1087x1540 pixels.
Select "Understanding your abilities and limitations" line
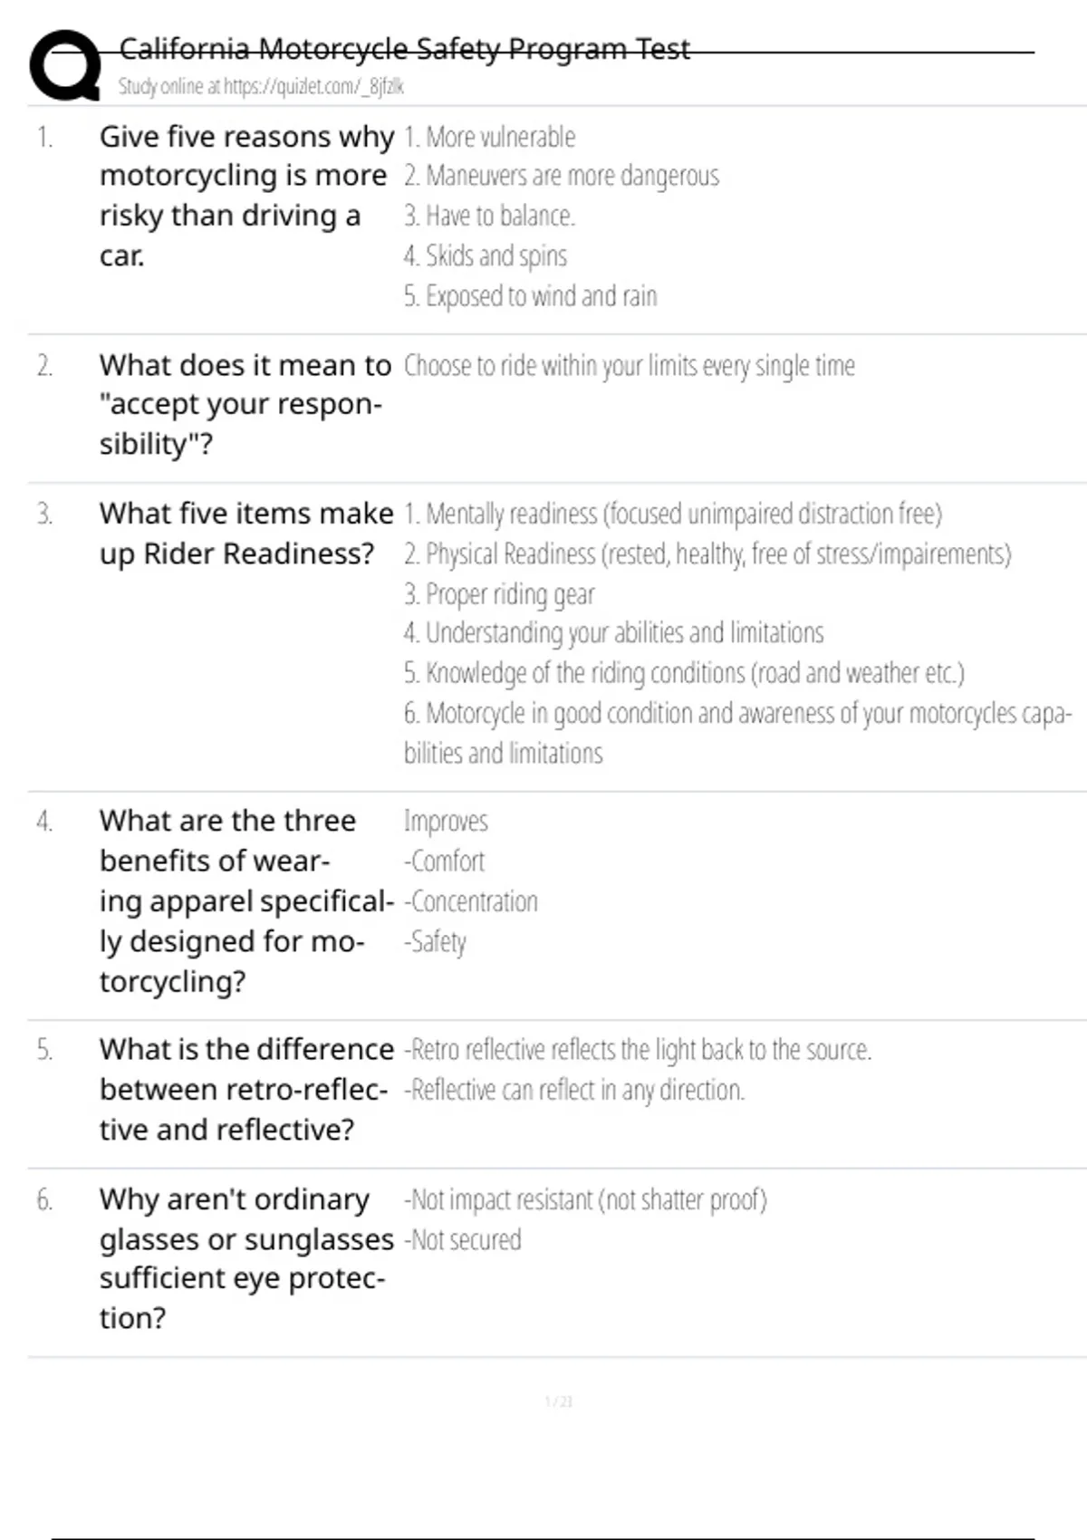coord(613,633)
